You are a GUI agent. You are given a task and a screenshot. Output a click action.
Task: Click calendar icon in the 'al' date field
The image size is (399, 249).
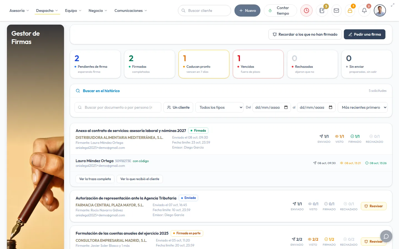click(331, 107)
